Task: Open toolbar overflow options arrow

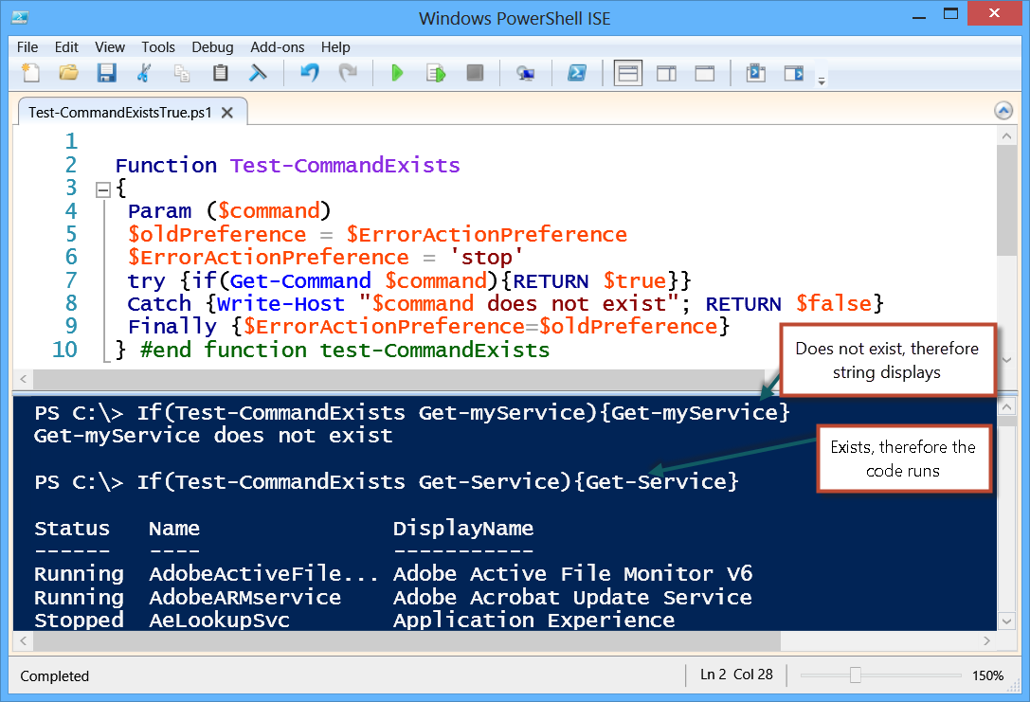Action: click(822, 81)
